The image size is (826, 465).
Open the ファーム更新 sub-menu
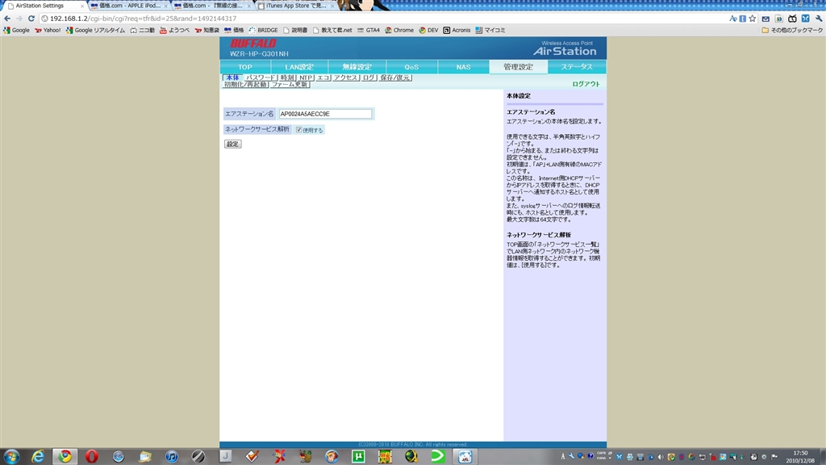290,84
